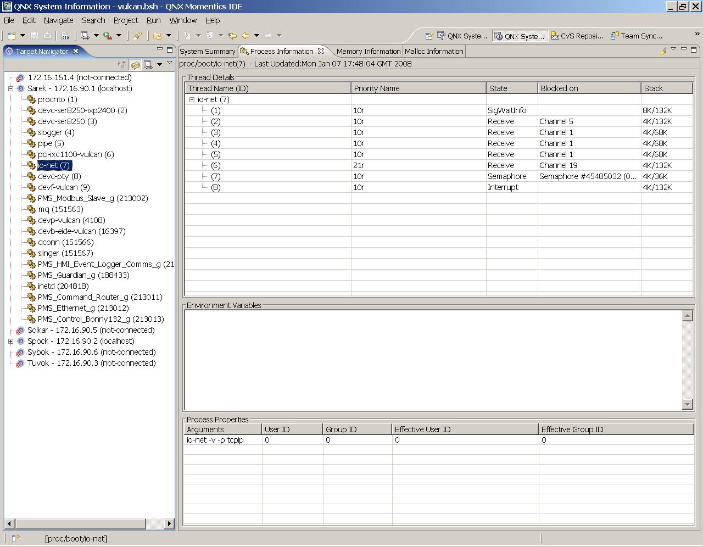Select slogger (4) process

pos(56,132)
